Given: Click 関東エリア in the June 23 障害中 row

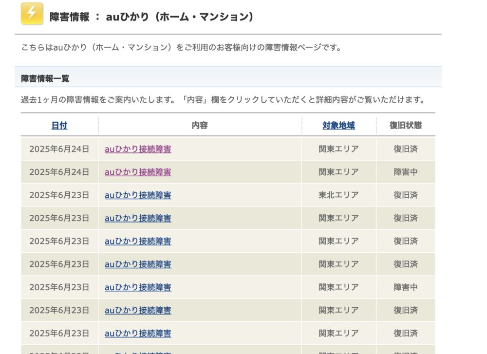Looking at the screenshot, I should pos(338,287).
